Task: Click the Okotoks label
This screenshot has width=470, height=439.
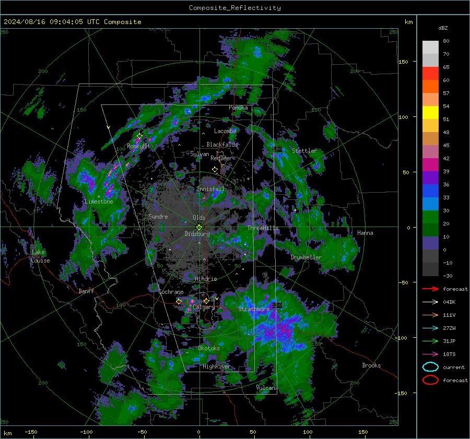Action: (209, 348)
